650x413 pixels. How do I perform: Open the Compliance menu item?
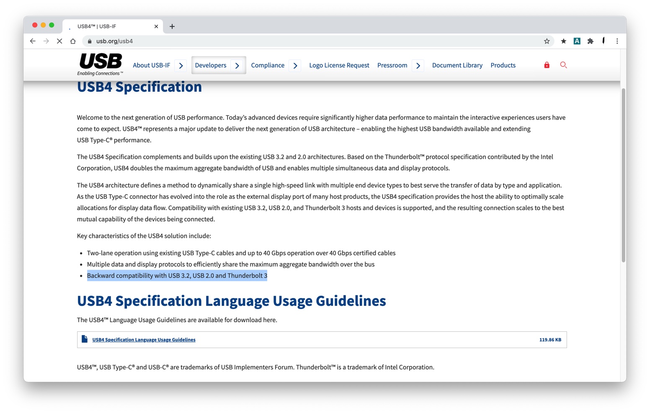pos(268,65)
